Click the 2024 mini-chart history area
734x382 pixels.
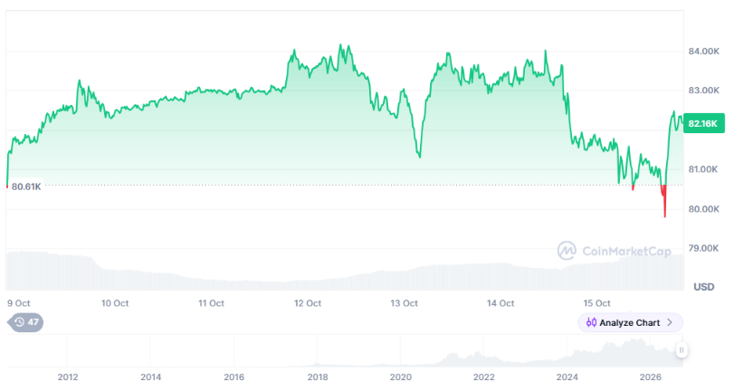(x=567, y=356)
